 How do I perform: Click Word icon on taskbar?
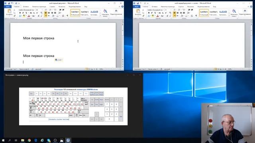pyautogui.click(x=68, y=140)
